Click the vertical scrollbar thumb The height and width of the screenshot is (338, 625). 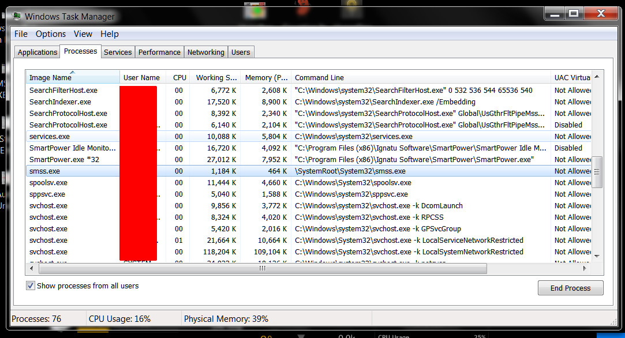coord(597,172)
